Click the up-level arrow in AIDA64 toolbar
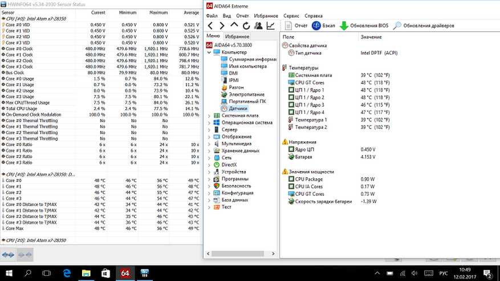Image resolution: width=500 pixels, height=281 pixels. pos(234,26)
